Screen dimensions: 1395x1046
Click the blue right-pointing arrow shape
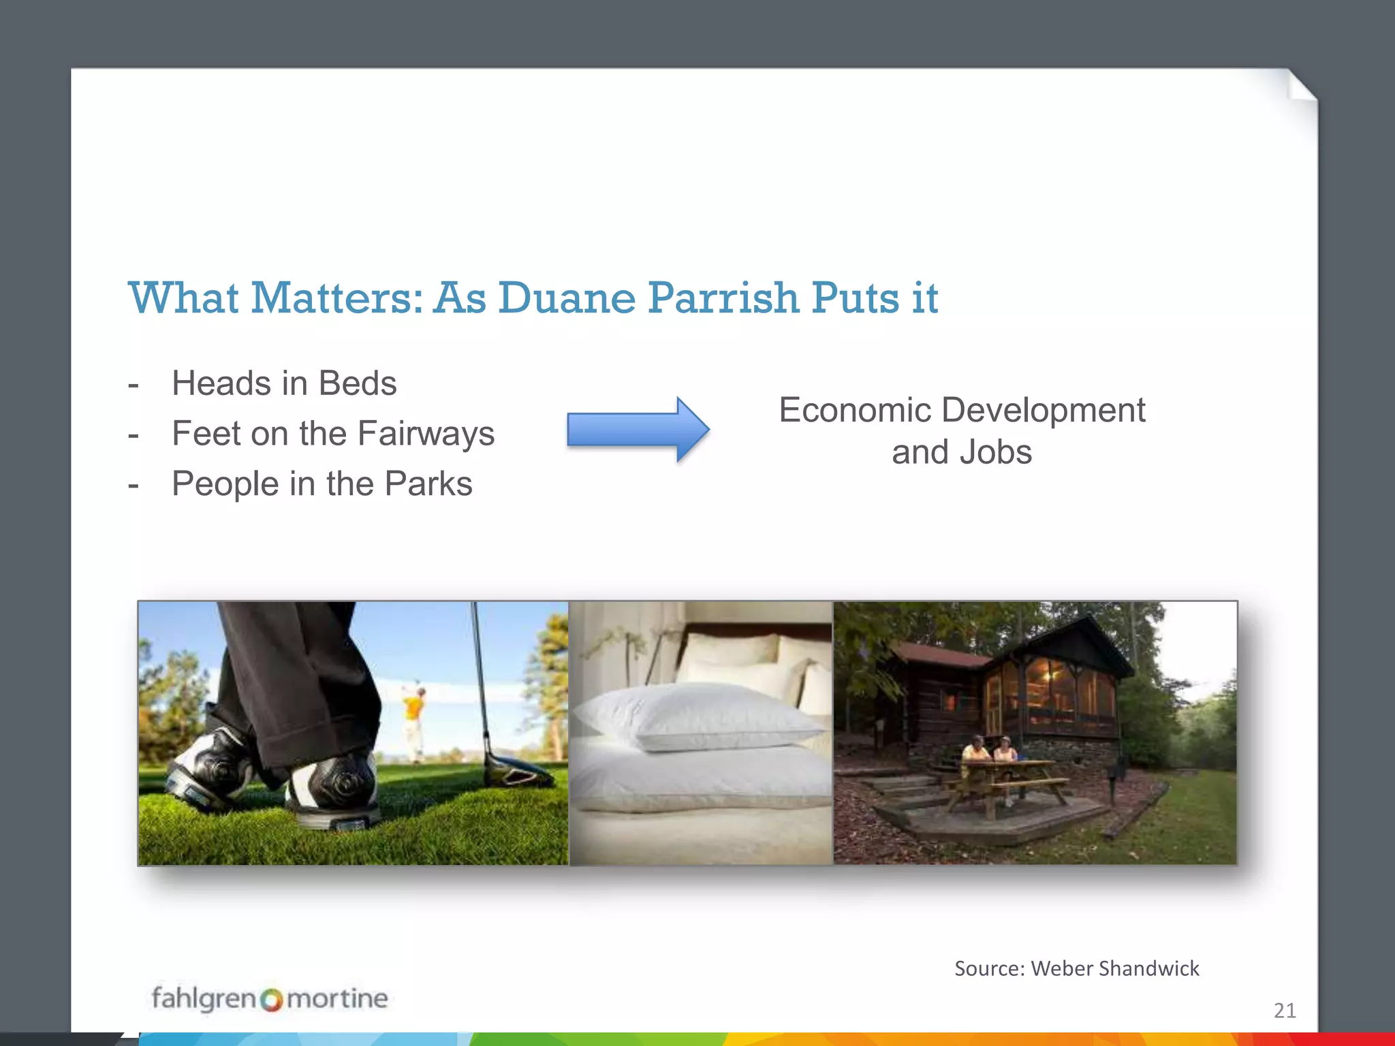(x=638, y=430)
